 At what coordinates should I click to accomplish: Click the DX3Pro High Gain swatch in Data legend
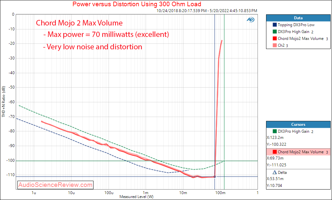275,32
